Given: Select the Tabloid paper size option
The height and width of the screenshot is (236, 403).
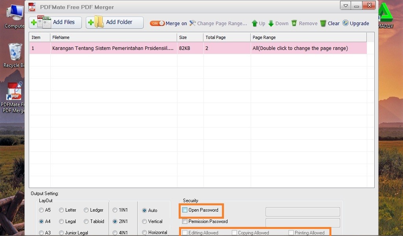Looking at the screenshot, I should 86,221.
